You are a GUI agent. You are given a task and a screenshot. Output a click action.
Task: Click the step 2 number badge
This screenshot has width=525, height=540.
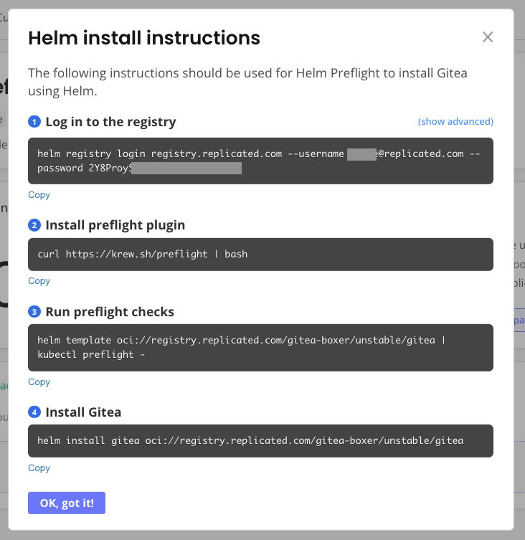[x=34, y=225]
